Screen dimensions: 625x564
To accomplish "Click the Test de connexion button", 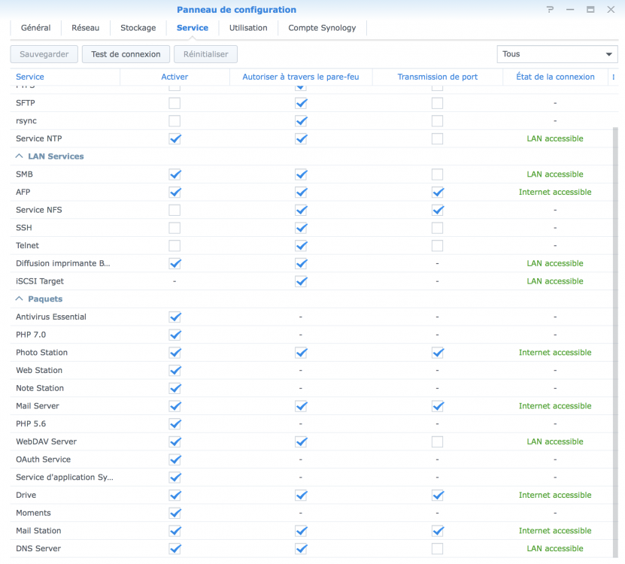I will click(x=126, y=54).
